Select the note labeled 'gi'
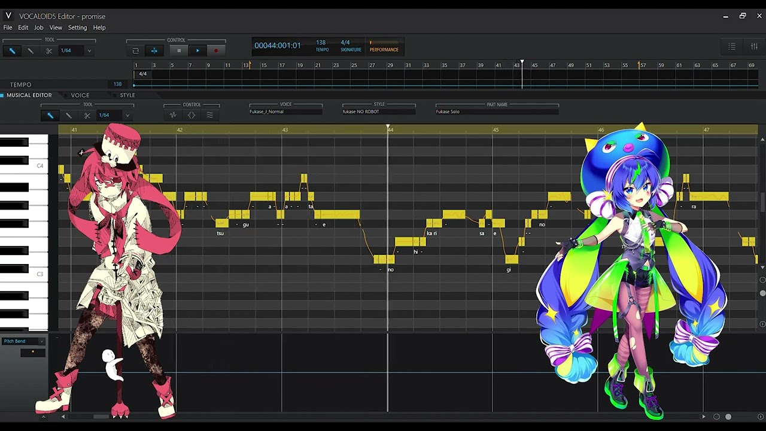 pos(512,259)
